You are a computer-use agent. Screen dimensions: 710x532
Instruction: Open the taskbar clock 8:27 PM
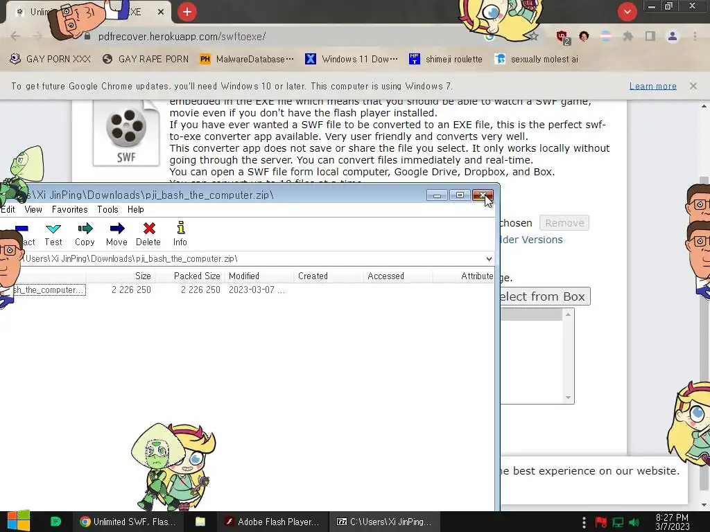point(673,522)
